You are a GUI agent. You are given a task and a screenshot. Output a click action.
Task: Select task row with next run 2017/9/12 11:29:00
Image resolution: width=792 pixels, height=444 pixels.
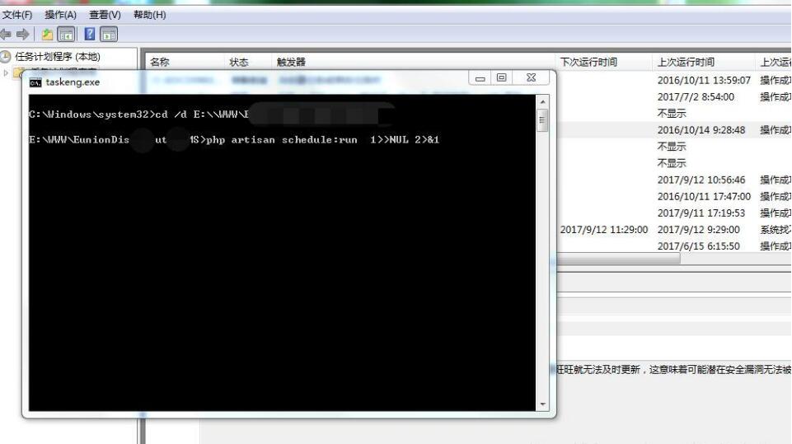pos(604,230)
